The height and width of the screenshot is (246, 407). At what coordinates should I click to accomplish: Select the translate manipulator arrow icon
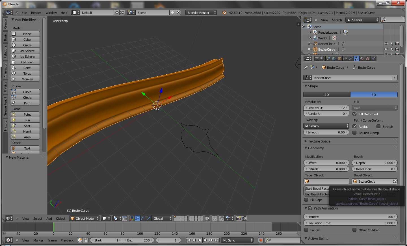click(x=137, y=218)
